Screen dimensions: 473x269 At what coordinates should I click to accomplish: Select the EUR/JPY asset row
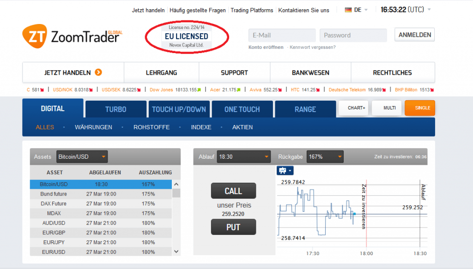tap(101, 242)
